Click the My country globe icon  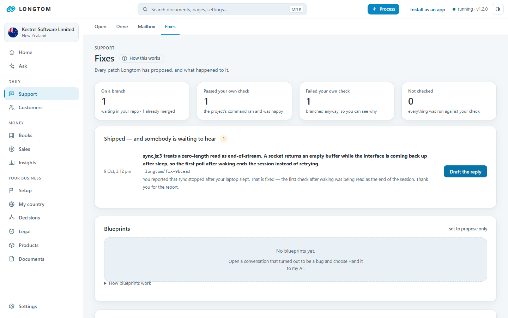coord(12,204)
